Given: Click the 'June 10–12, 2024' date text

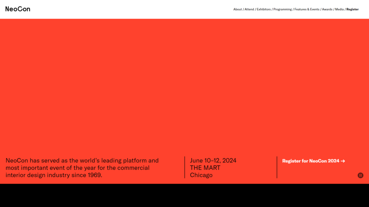Looking at the screenshot, I should (x=213, y=161).
